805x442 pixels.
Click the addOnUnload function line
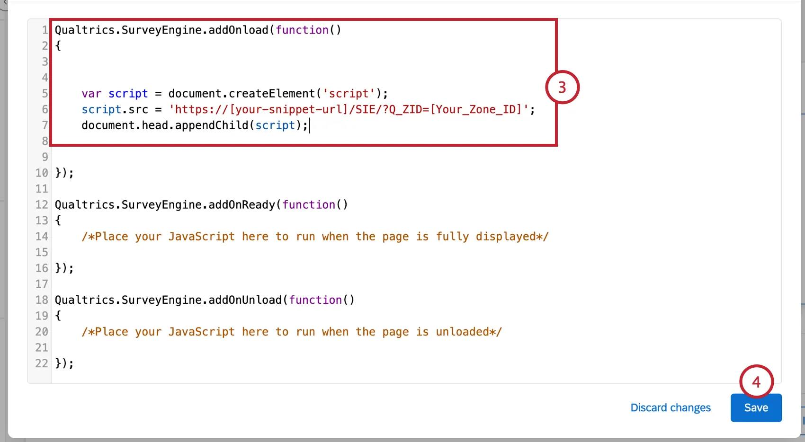tap(205, 300)
